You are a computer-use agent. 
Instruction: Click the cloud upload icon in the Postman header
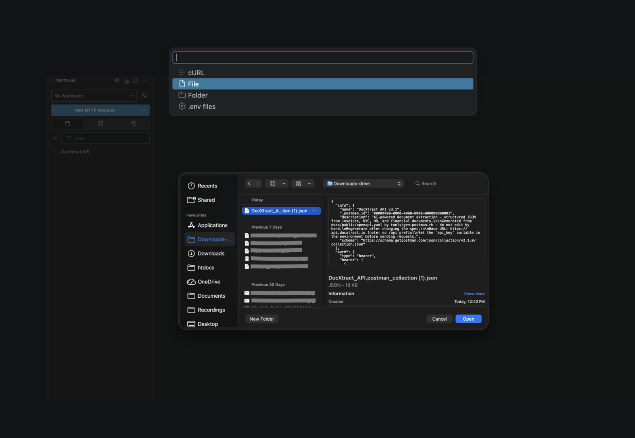tap(126, 80)
